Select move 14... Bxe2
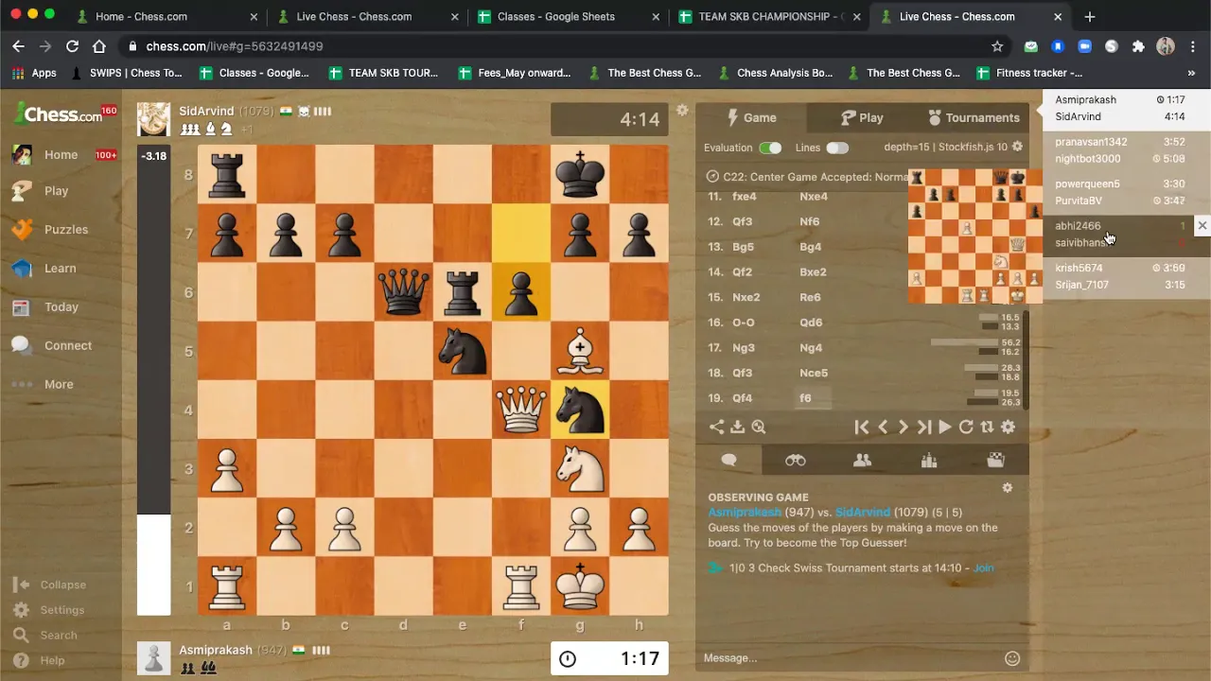 click(813, 271)
